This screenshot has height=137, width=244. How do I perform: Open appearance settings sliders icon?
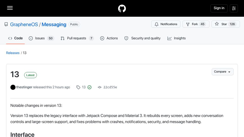[234, 8]
